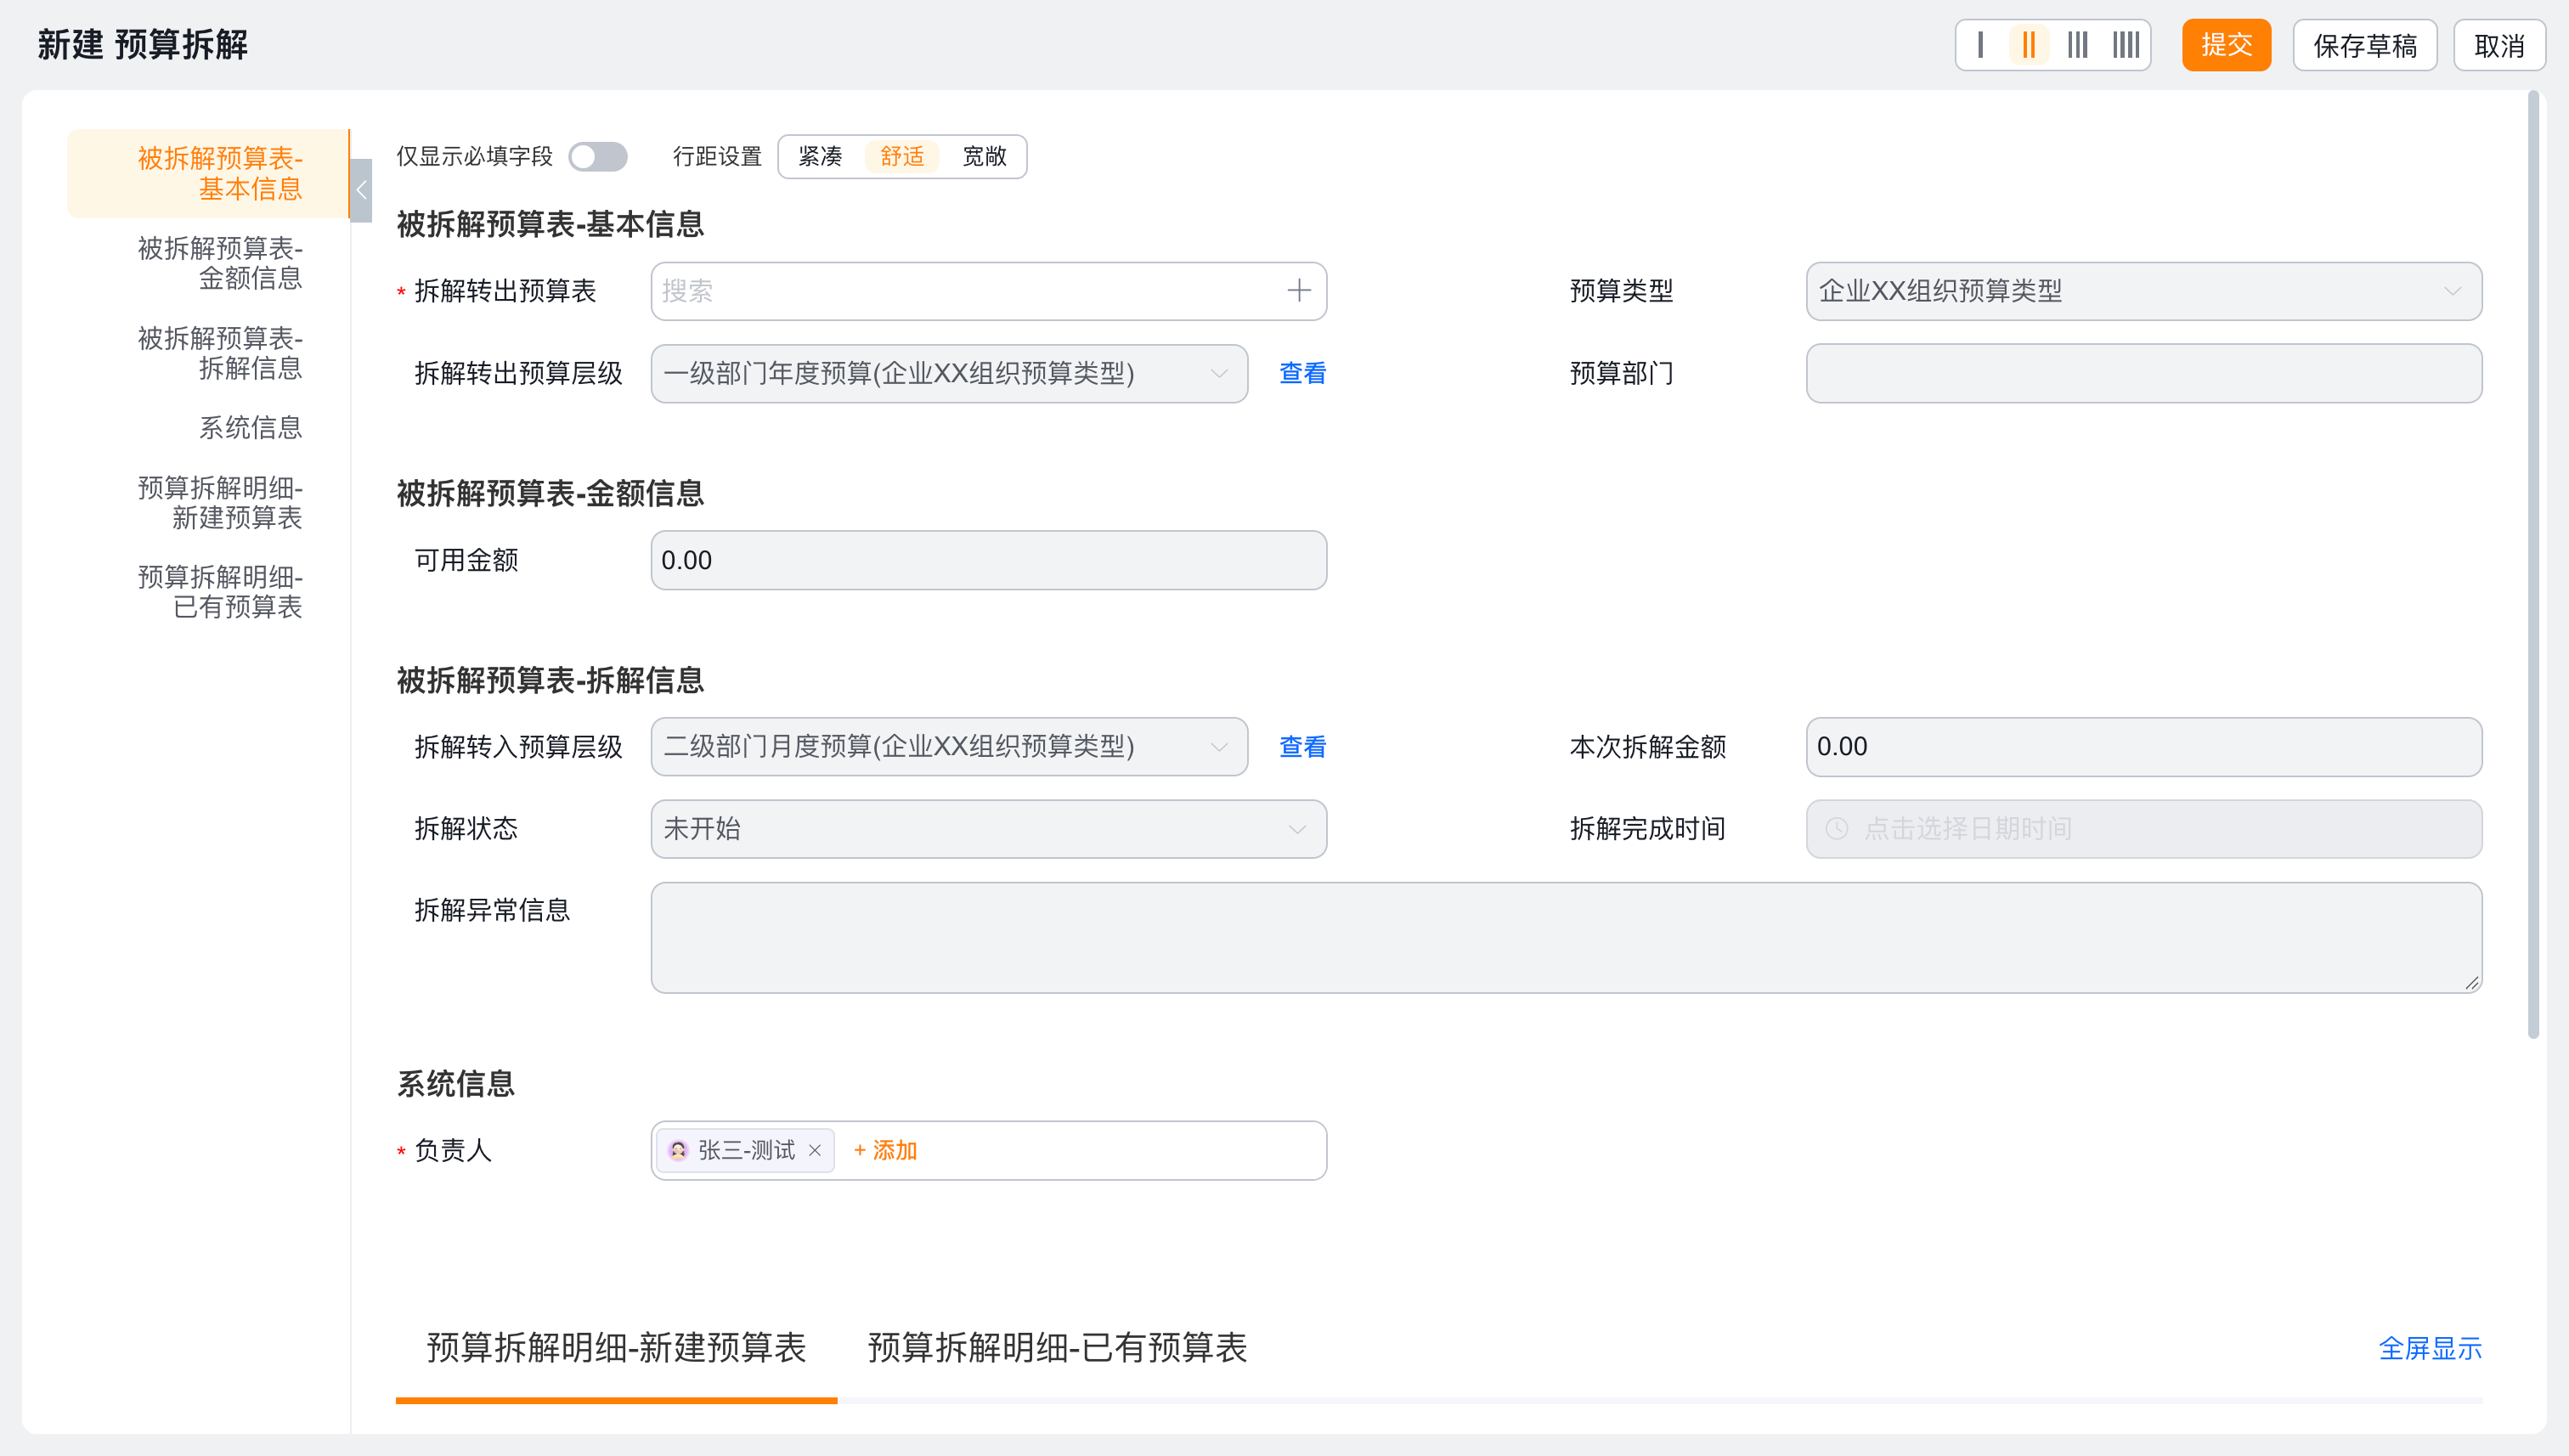Click + 添加 to add 负责人
This screenshot has width=2569, height=1456.
tap(885, 1150)
